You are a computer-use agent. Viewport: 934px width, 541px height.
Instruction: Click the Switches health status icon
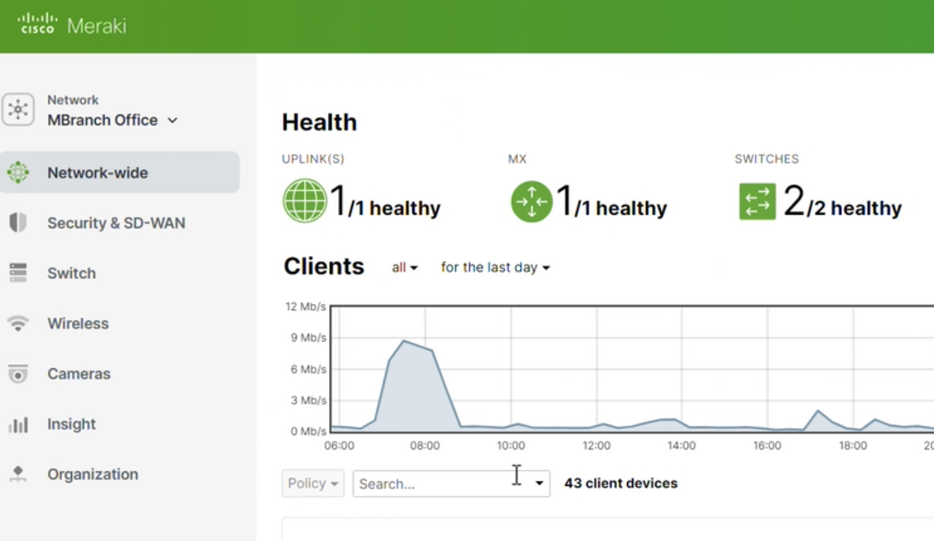(x=757, y=201)
